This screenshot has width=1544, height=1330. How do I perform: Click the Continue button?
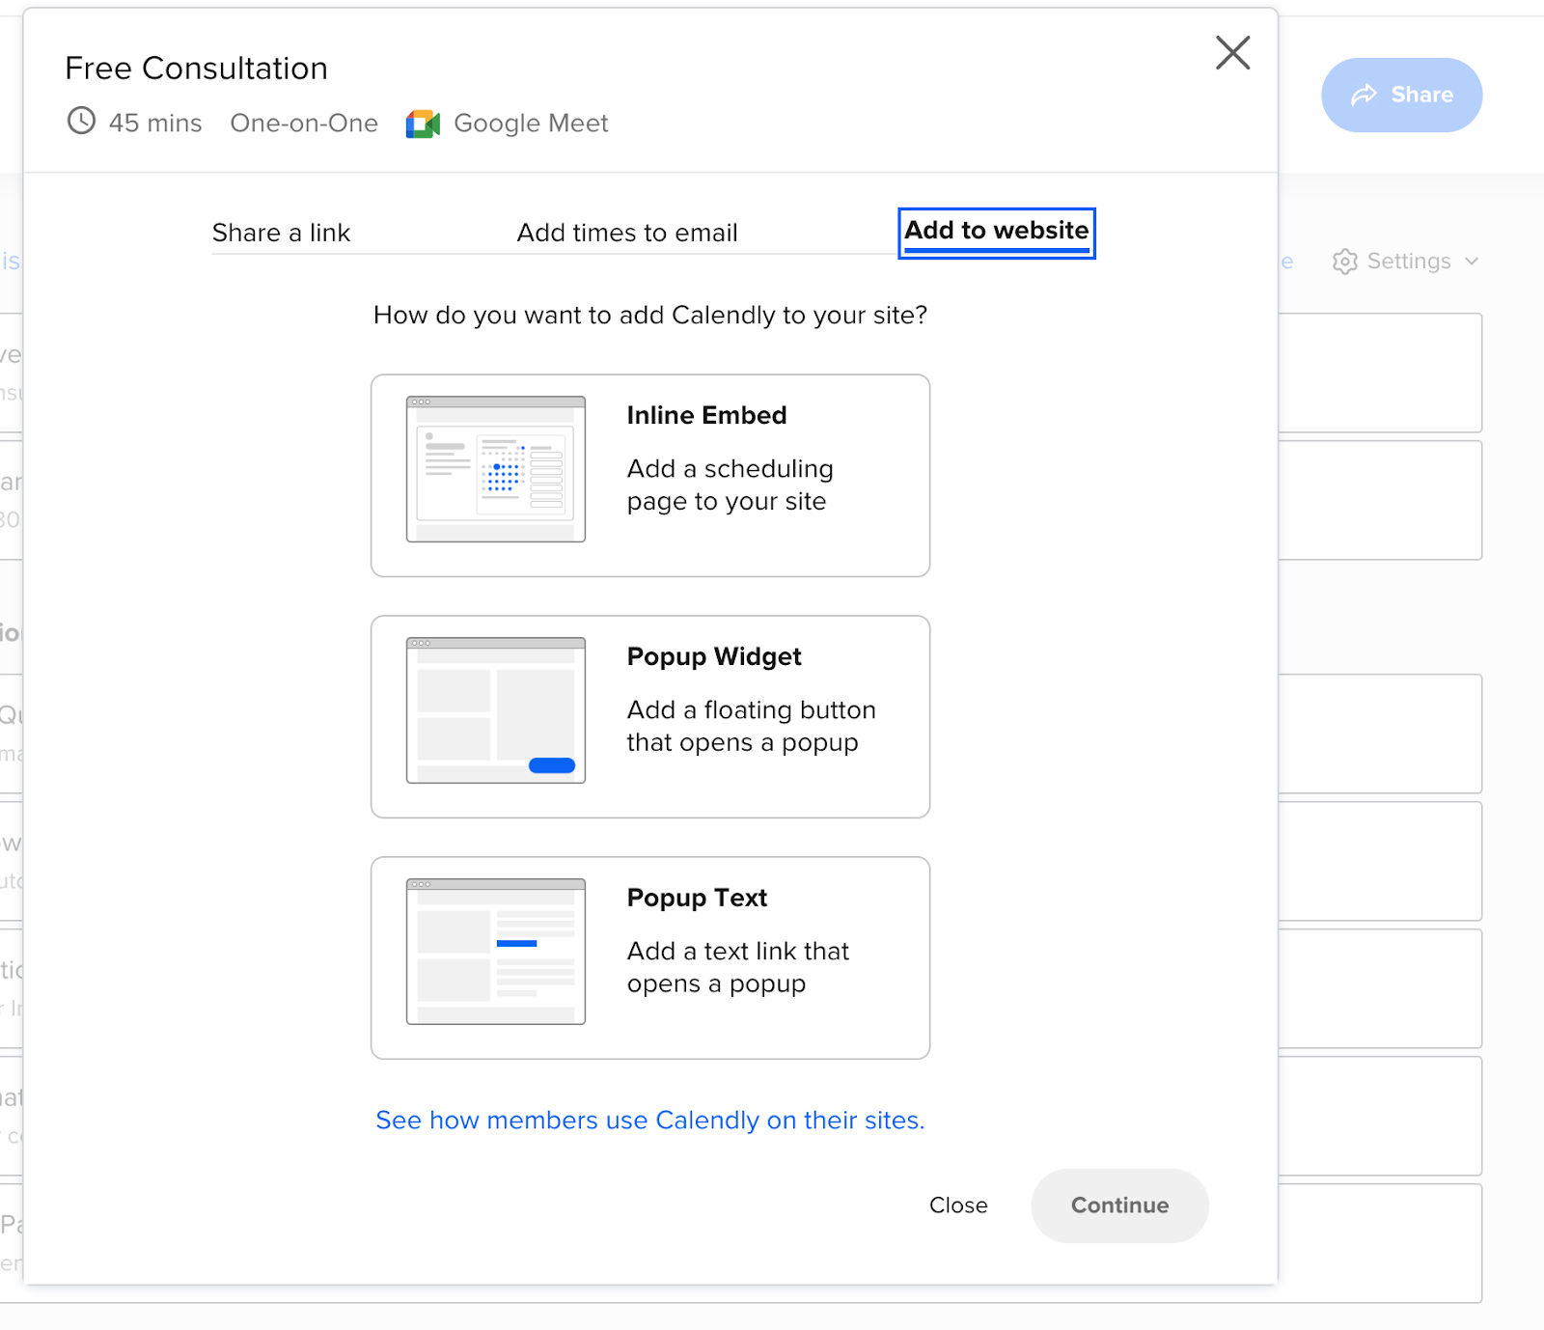(1119, 1205)
